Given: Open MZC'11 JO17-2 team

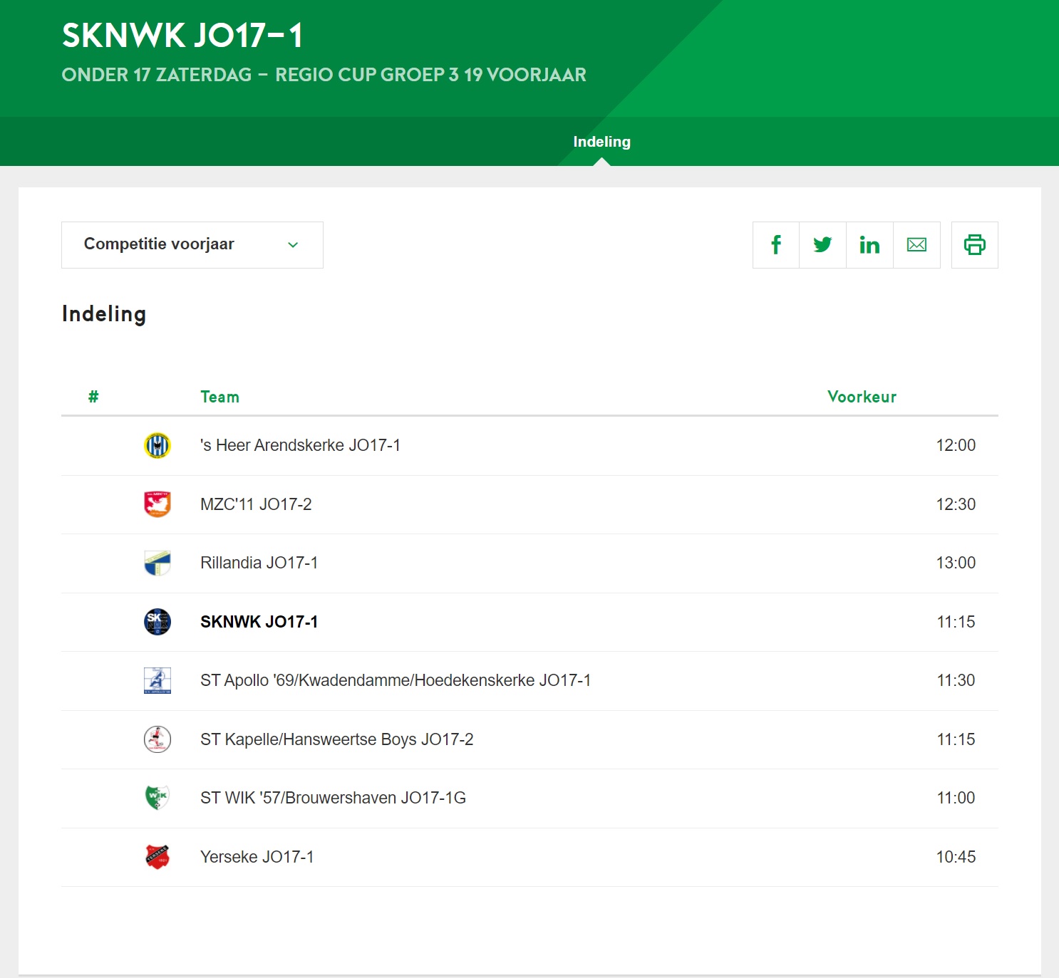Looking at the screenshot, I should (256, 504).
